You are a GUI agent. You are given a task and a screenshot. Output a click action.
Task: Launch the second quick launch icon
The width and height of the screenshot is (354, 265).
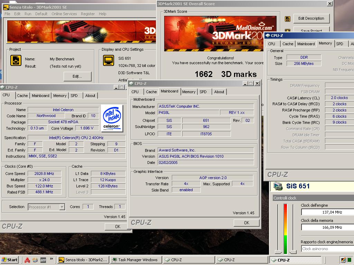tap(35, 260)
